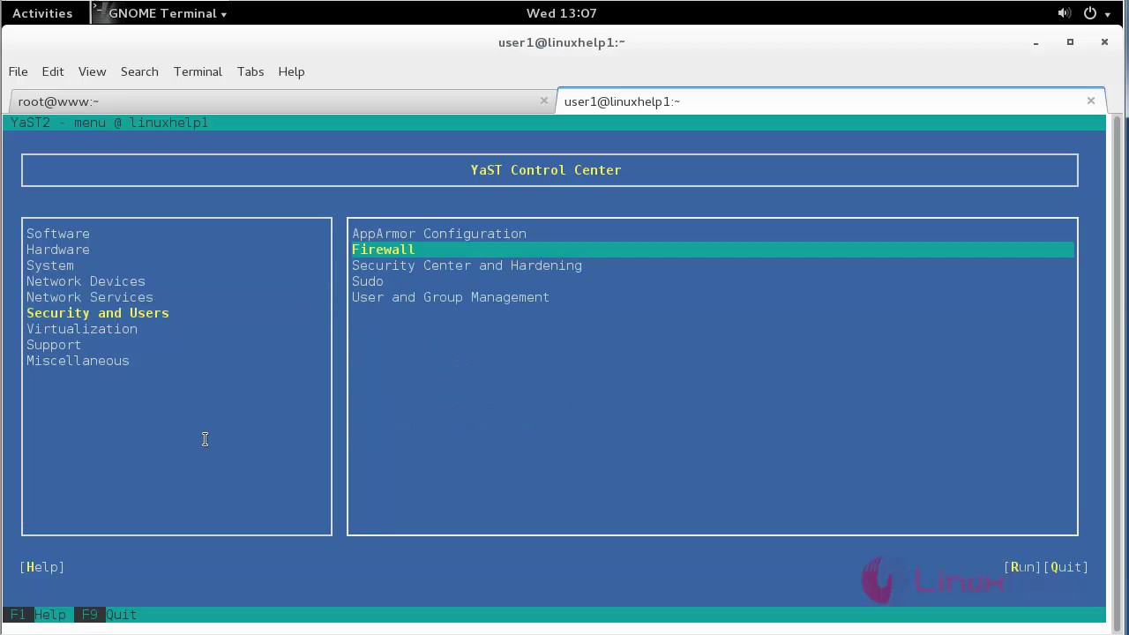1129x635 pixels.
Task: Choose Security Center and Hardening
Action: (467, 265)
